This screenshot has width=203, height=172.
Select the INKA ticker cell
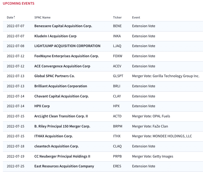[117, 36]
